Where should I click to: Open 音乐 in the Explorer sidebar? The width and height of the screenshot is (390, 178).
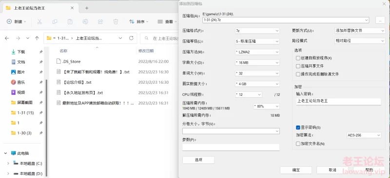click(21, 82)
